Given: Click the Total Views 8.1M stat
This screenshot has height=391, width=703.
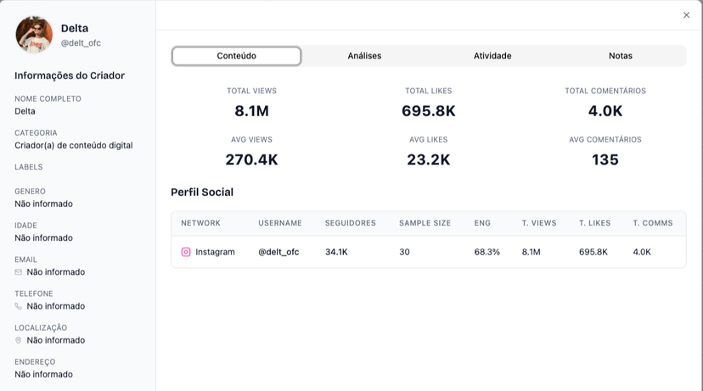Looking at the screenshot, I should (x=251, y=110).
